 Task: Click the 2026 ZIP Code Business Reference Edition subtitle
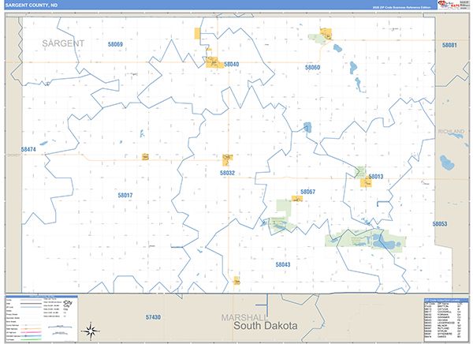tap(401, 7)
